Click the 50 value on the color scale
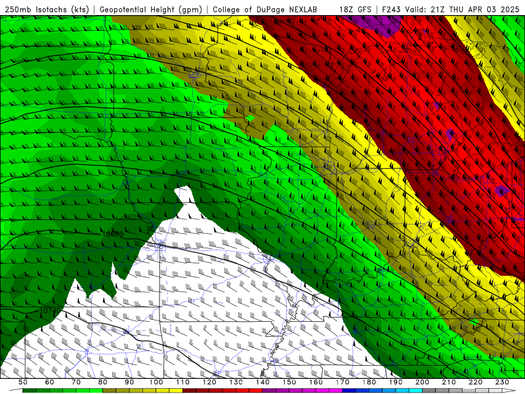This screenshot has height=394, width=525. pyautogui.click(x=23, y=382)
